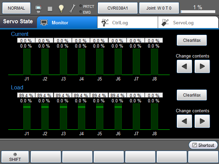The image size is (219, 164).
Task: Click the light bulb indicator icon
Action: coord(61,8)
